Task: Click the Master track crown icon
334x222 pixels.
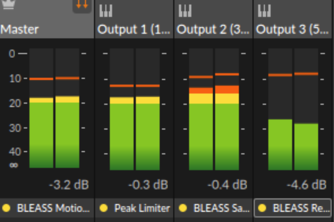Action: coord(8,4)
